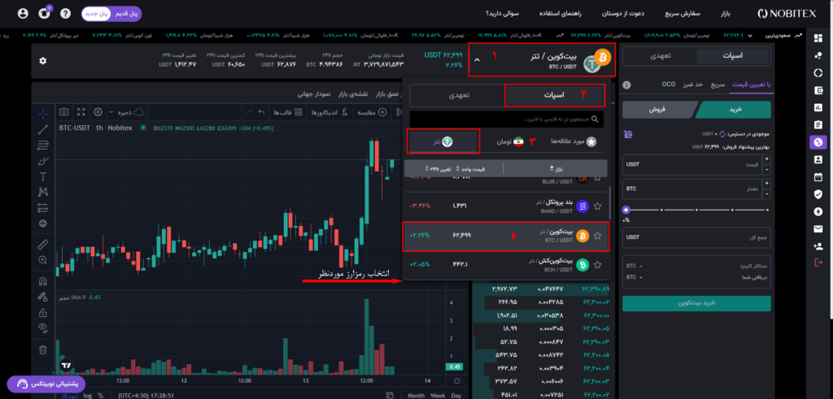The height and width of the screenshot is (399, 833).
Task: Click the trash icon to remove drawings
Action: pos(42,349)
